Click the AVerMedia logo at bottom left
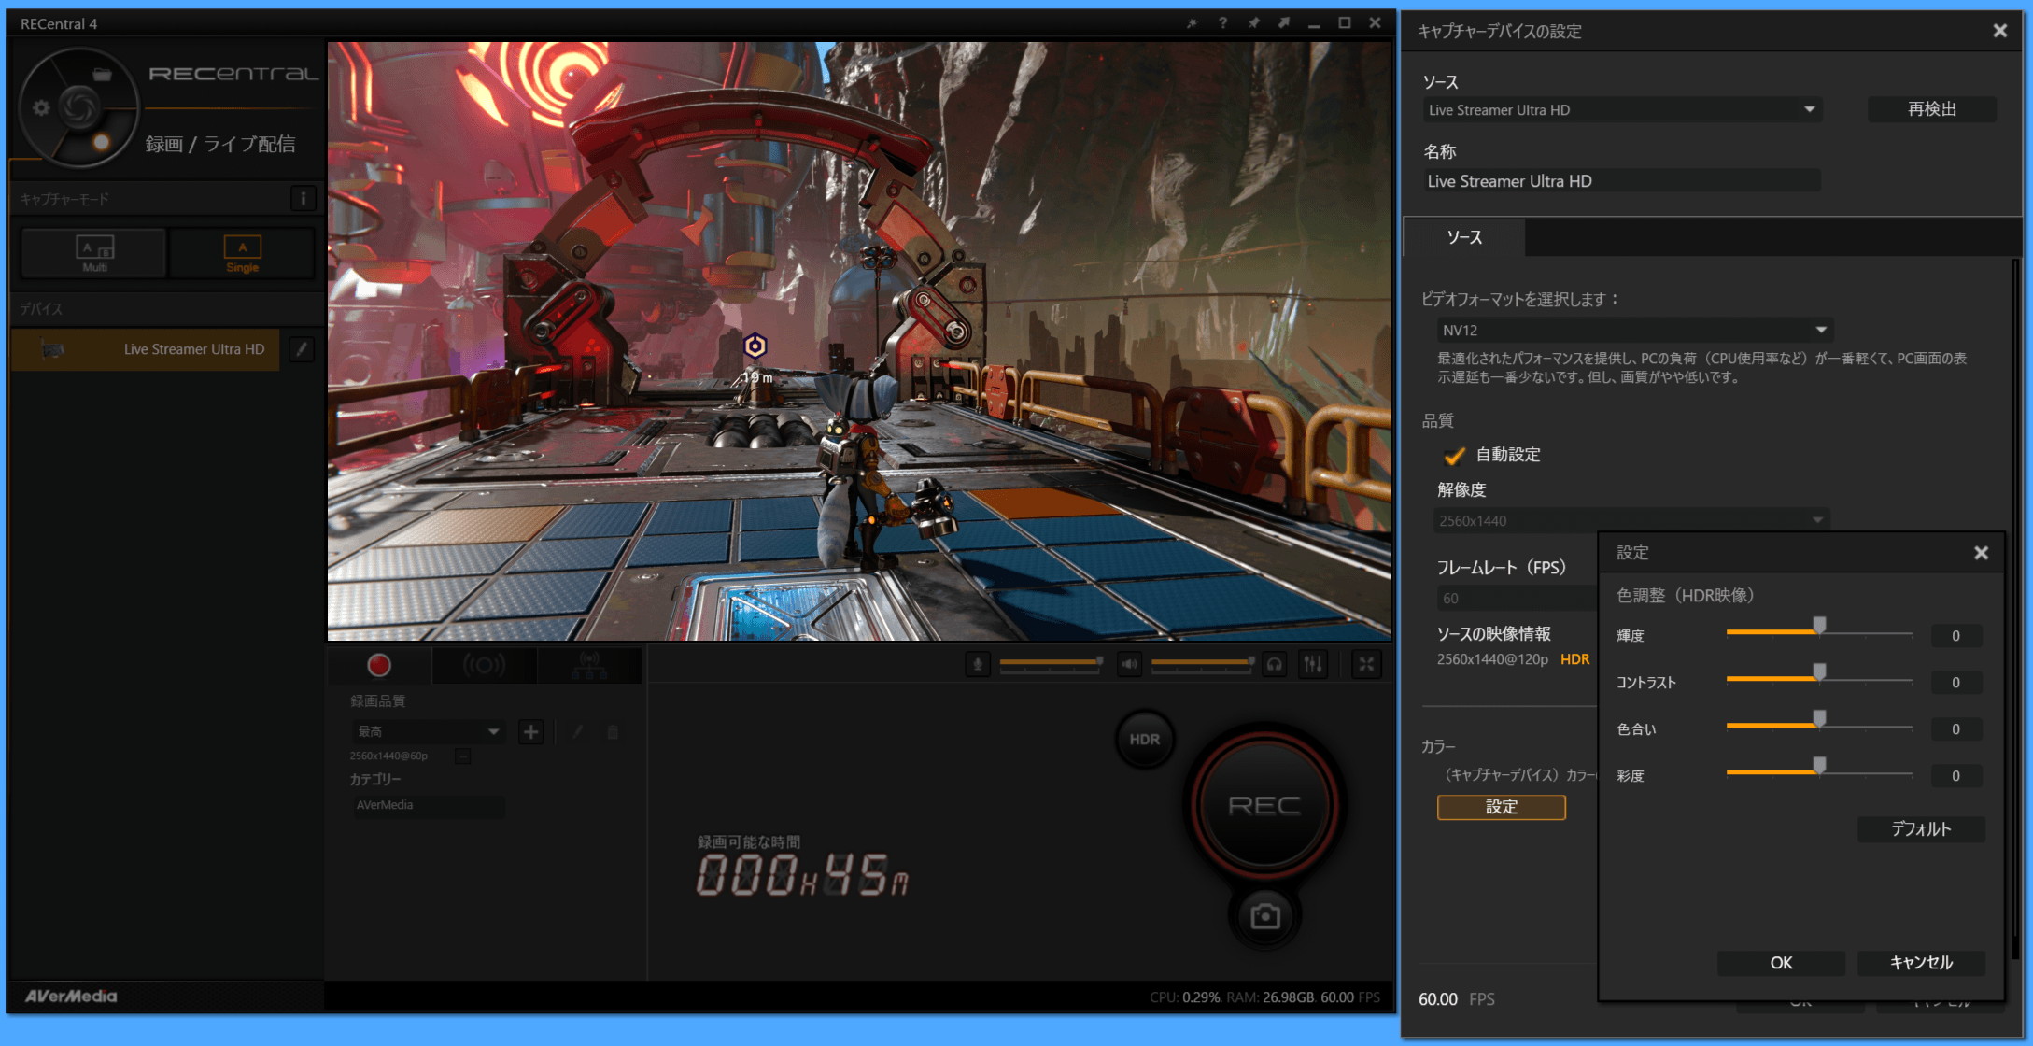The image size is (2033, 1046). point(71,996)
